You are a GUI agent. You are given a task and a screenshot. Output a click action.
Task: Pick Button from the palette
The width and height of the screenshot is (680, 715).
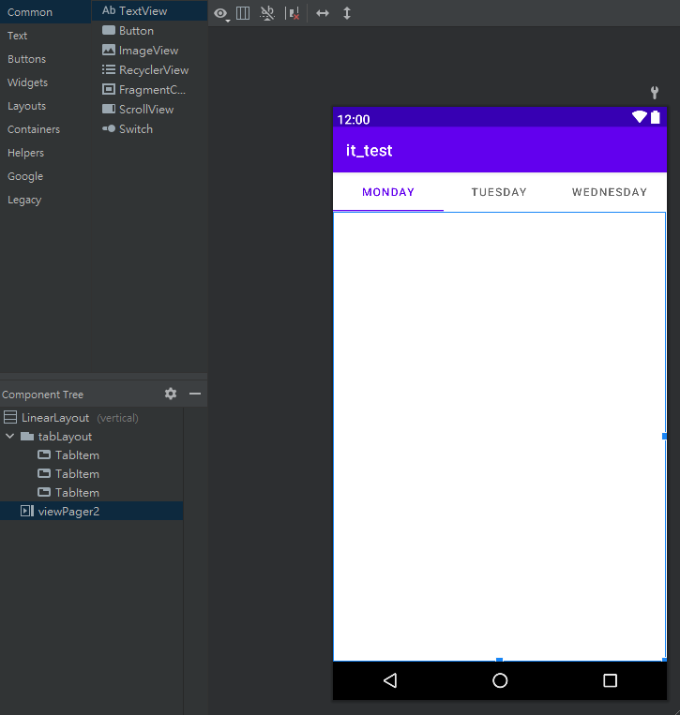coord(150,31)
